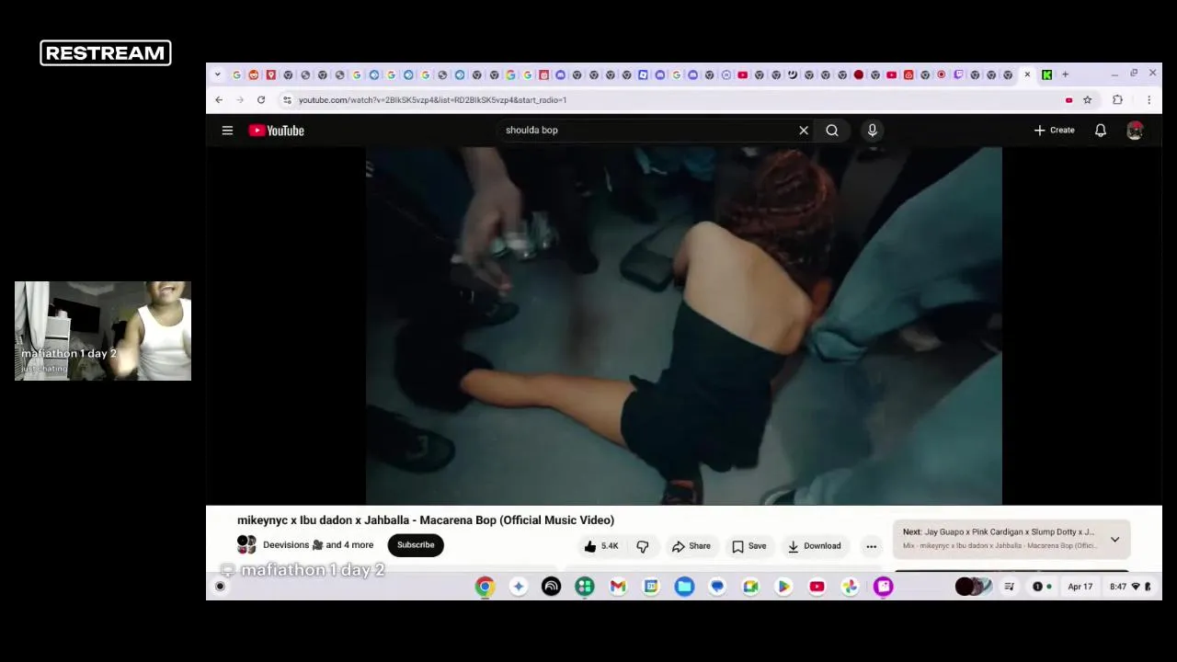Click the Restream webcam thumbnail
The height and width of the screenshot is (662, 1177).
tap(103, 331)
